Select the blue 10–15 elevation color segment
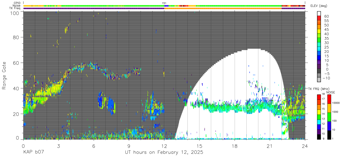 click(x=319, y=58)
